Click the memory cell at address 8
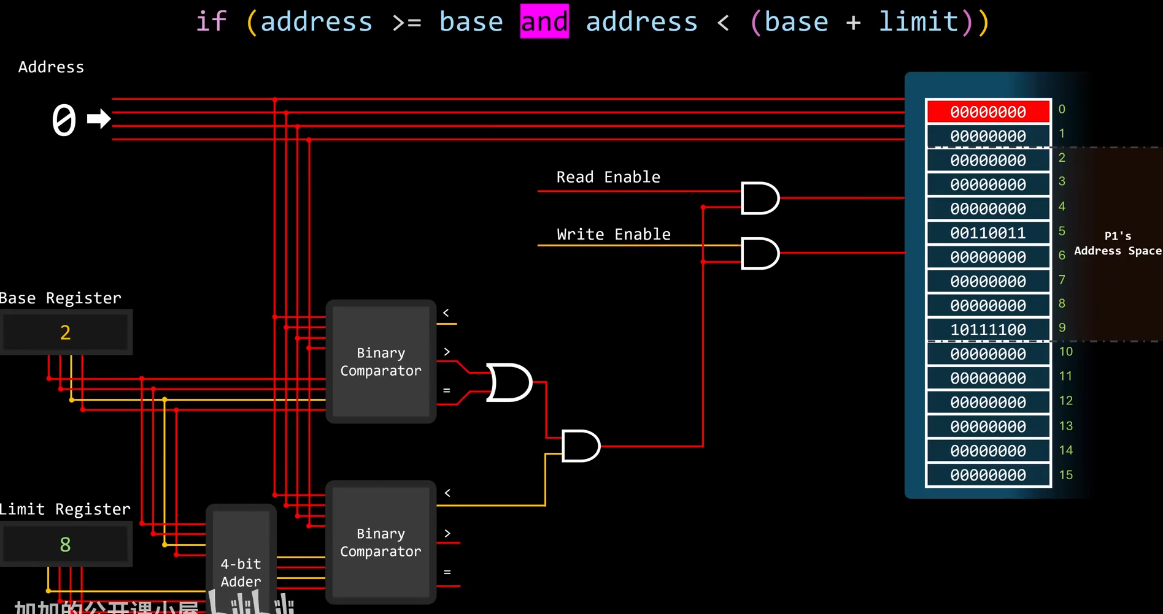The width and height of the screenshot is (1163, 614). tap(988, 305)
